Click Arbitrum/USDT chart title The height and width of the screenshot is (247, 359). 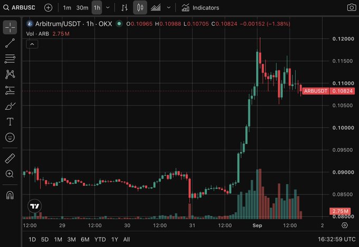[x=73, y=24]
